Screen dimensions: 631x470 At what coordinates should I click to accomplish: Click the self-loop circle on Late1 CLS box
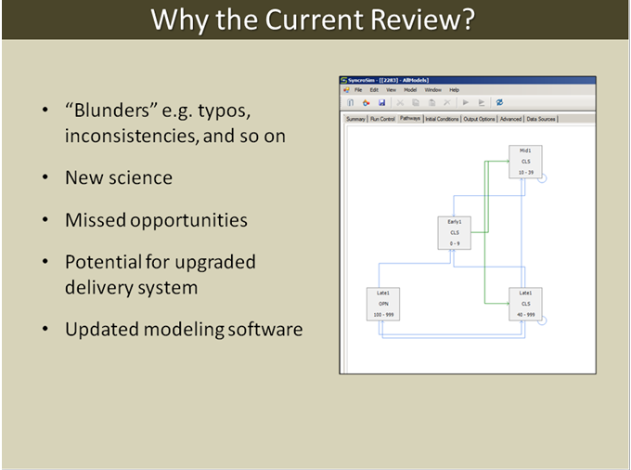(543, 320)
